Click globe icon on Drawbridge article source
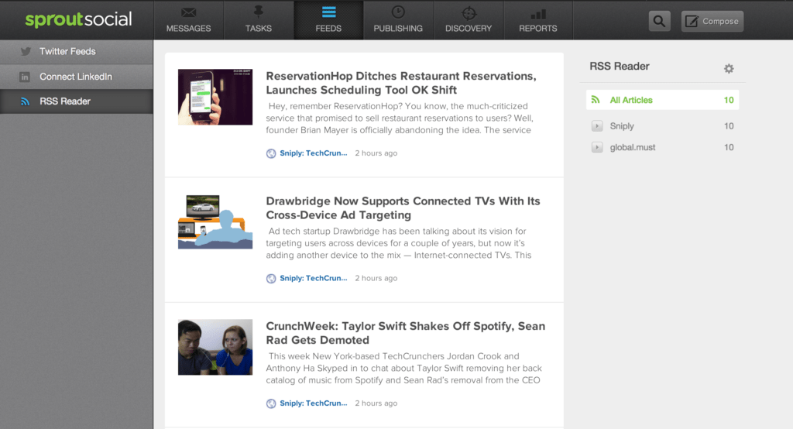Image resolution: width=793 pixels, height=429 pixels. (x=271, y=278)
